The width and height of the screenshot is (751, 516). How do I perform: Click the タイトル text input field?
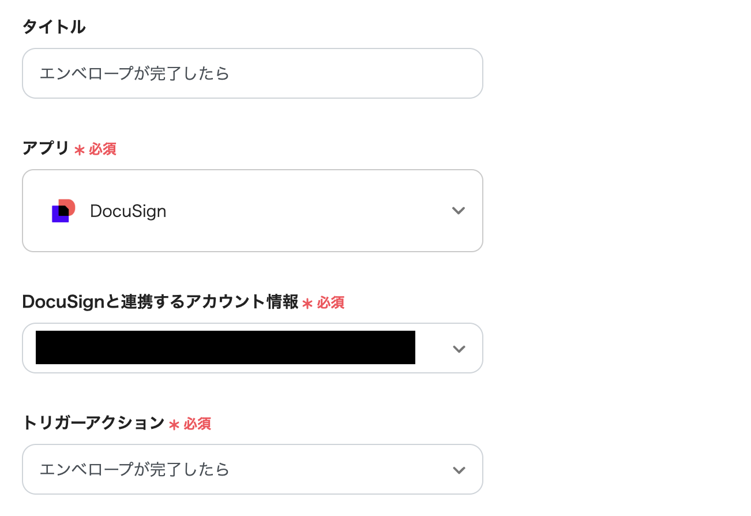pyautogui.click(x=252, y=73)
